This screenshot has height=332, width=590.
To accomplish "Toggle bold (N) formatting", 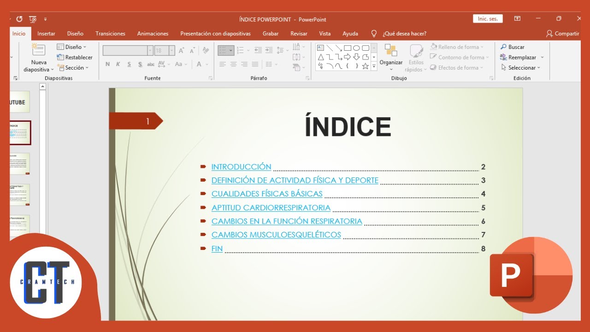I will [108, 64].
